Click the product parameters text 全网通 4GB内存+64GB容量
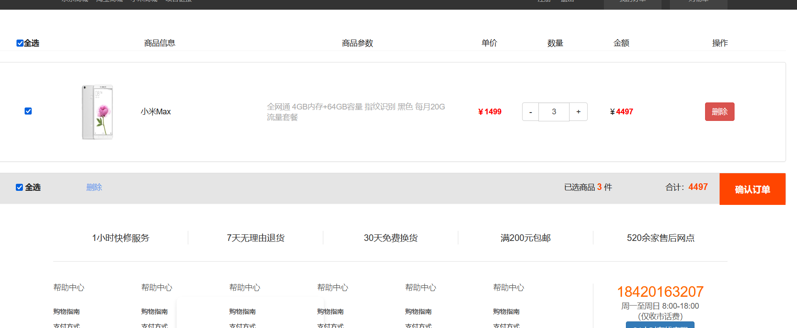The image size is (797, 328). [356, 112]
